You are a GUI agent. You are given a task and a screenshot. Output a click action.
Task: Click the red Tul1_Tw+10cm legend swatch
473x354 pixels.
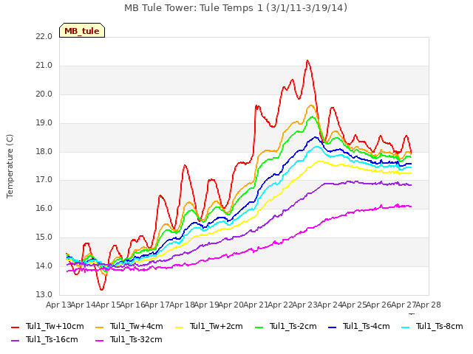coord(15,327)
